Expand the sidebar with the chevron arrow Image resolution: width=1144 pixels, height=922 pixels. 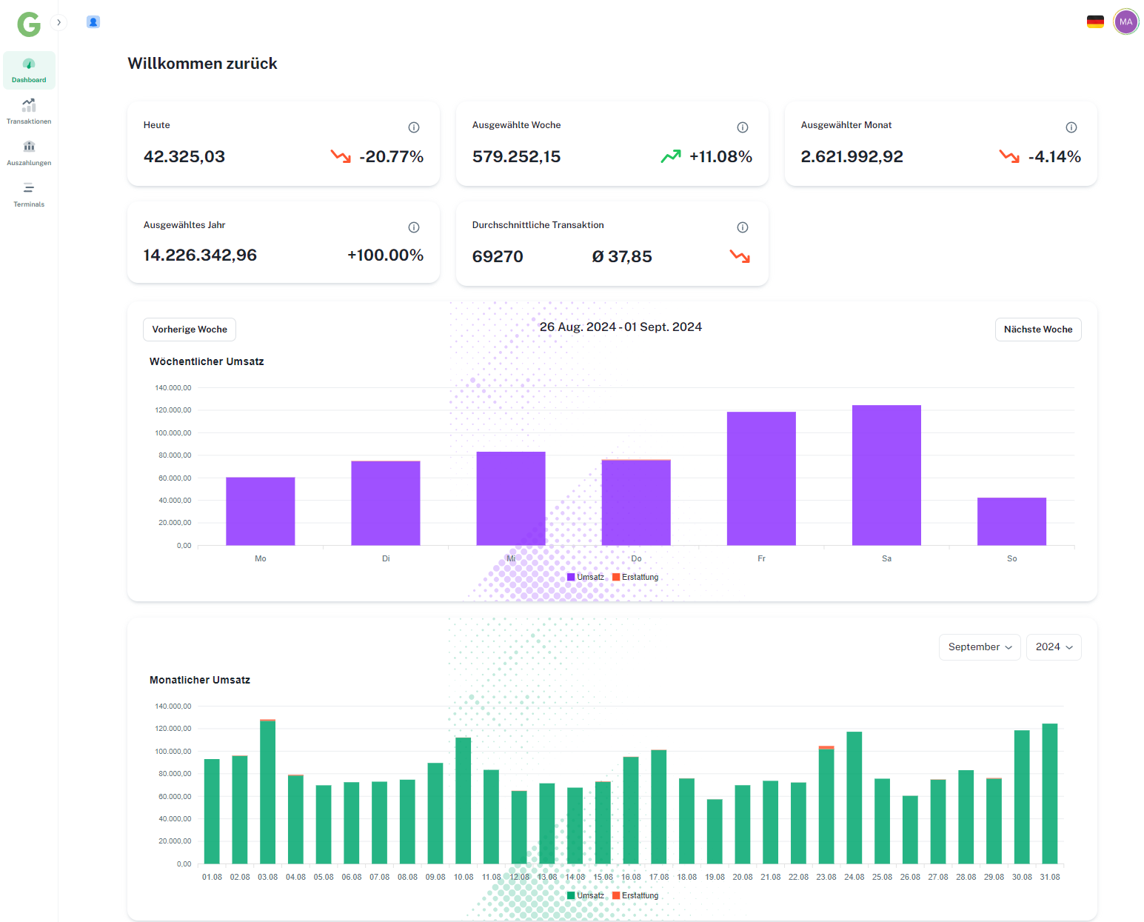pyautogui.click(x=59, y=22)
